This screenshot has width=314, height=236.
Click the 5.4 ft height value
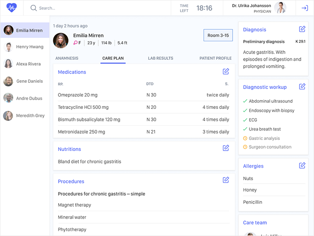tap(122, 43)
